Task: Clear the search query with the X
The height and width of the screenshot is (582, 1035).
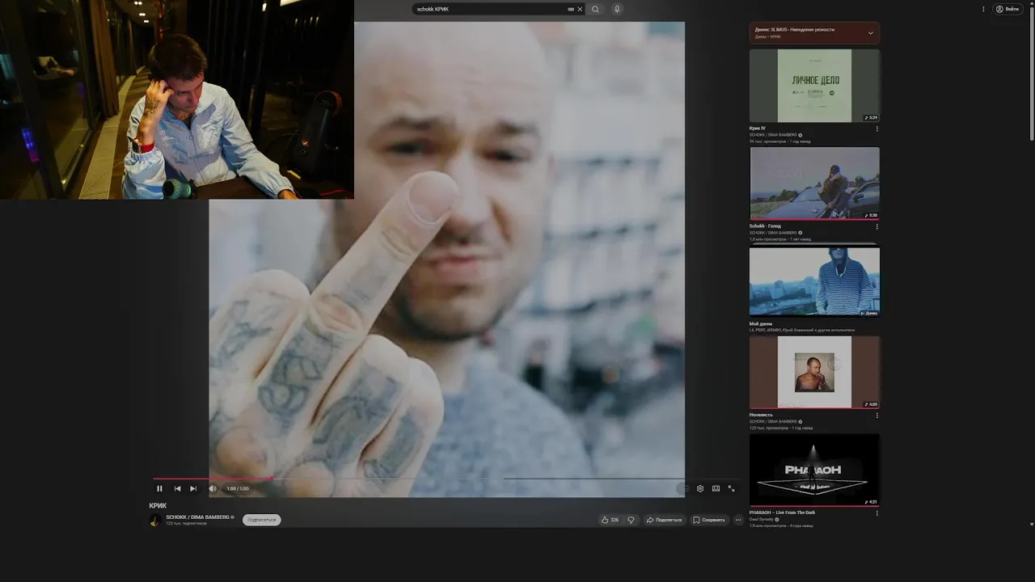Action: 580,9
